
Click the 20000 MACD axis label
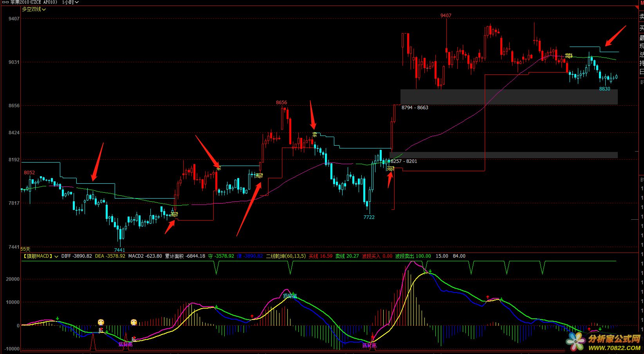[13, 279]
